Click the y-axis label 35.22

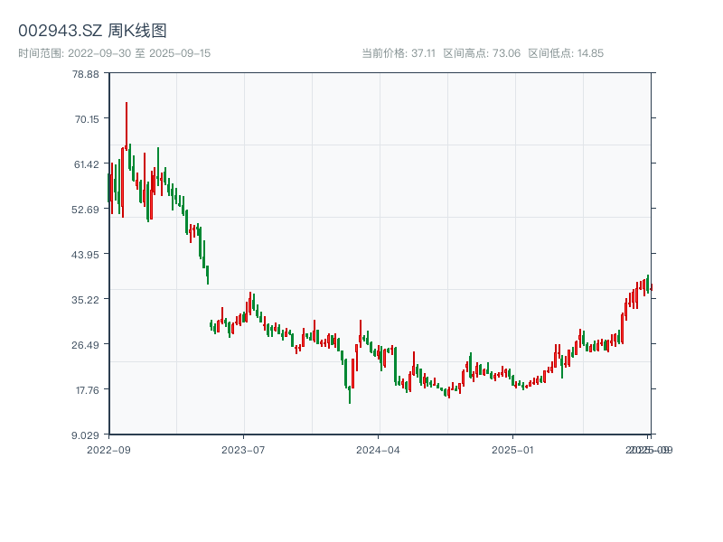coord(85,300)
